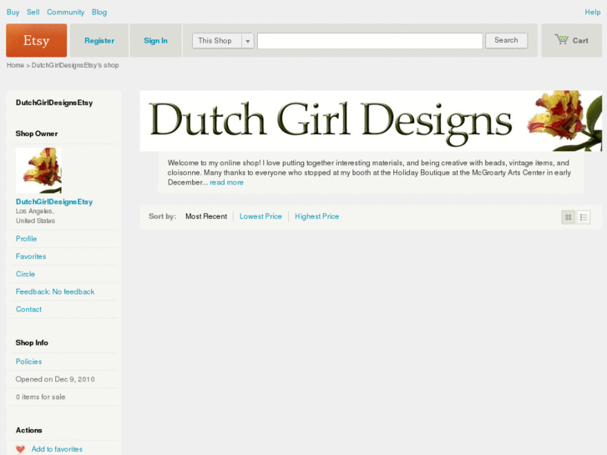Open the This Shop search scope dropdown
Image resolution: width=607 pixels, height=455 pixels.
point(223,41)
